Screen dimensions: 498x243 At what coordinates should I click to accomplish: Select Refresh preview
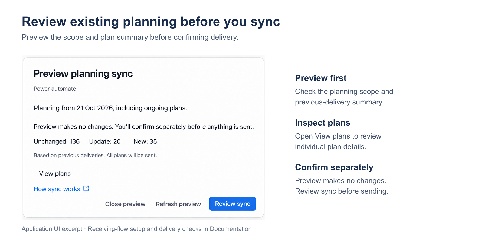[x=178, y=204]
